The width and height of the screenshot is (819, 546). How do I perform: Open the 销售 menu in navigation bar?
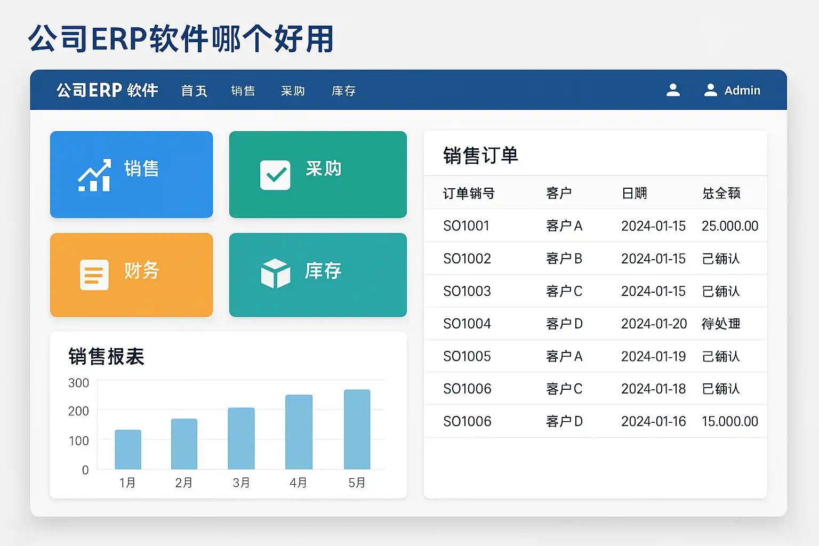pyautogui.click(x=243, y=91)
